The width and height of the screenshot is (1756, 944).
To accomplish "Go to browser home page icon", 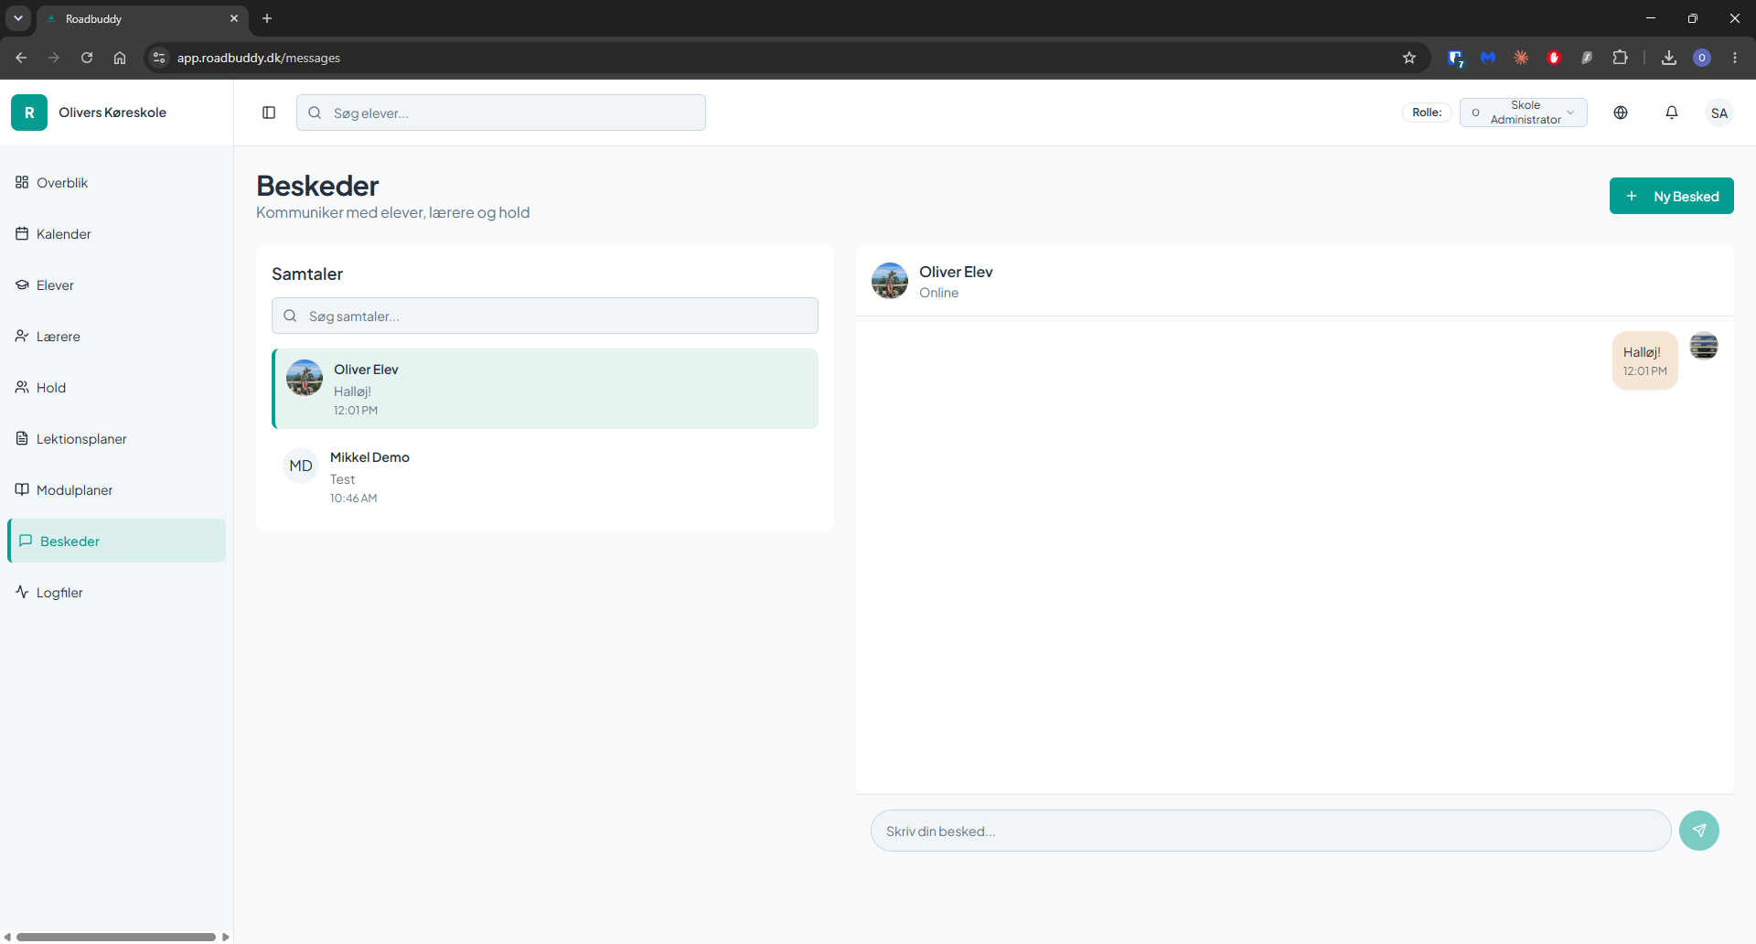I will [120, 58].
